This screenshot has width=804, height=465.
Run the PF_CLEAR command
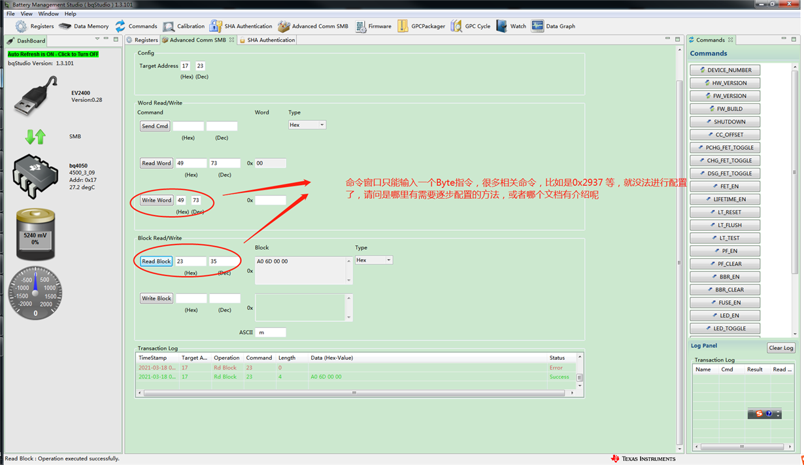pos(725,264)
